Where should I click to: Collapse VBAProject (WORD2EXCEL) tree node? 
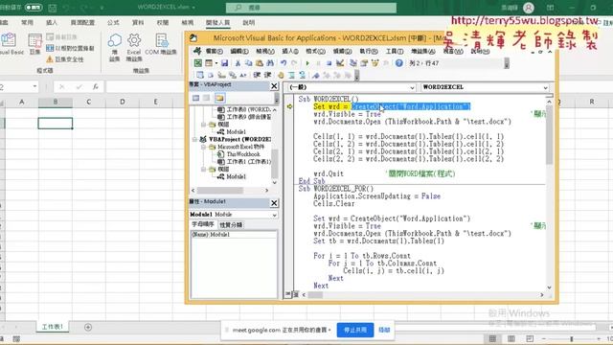[194, 139]
